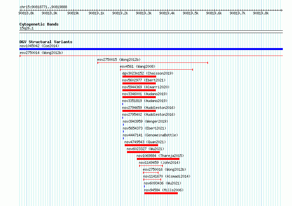Click the thin red span under esv2750016
The width and height of the screenshot is (292, 206).
pyautogui.click(x=151, y=173)
